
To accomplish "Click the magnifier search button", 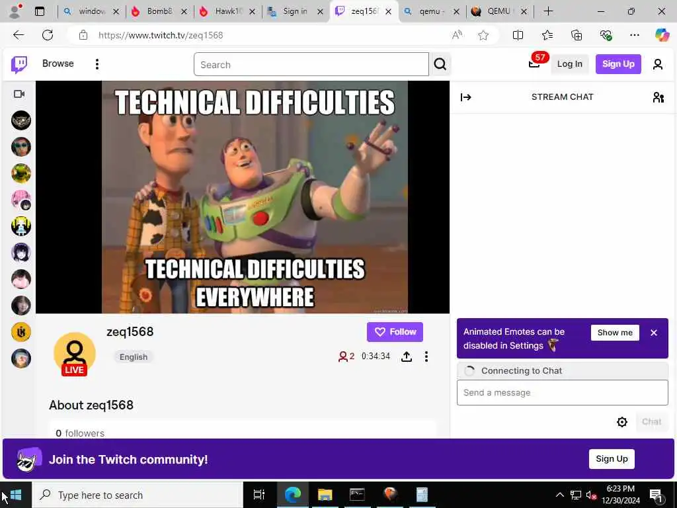I will 440,64.
